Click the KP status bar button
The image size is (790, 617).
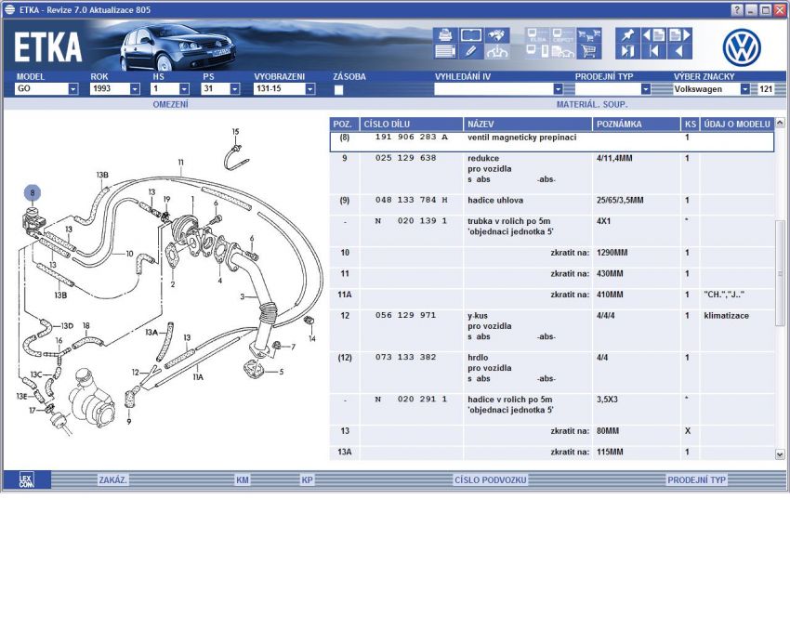(x=307, y=480)
